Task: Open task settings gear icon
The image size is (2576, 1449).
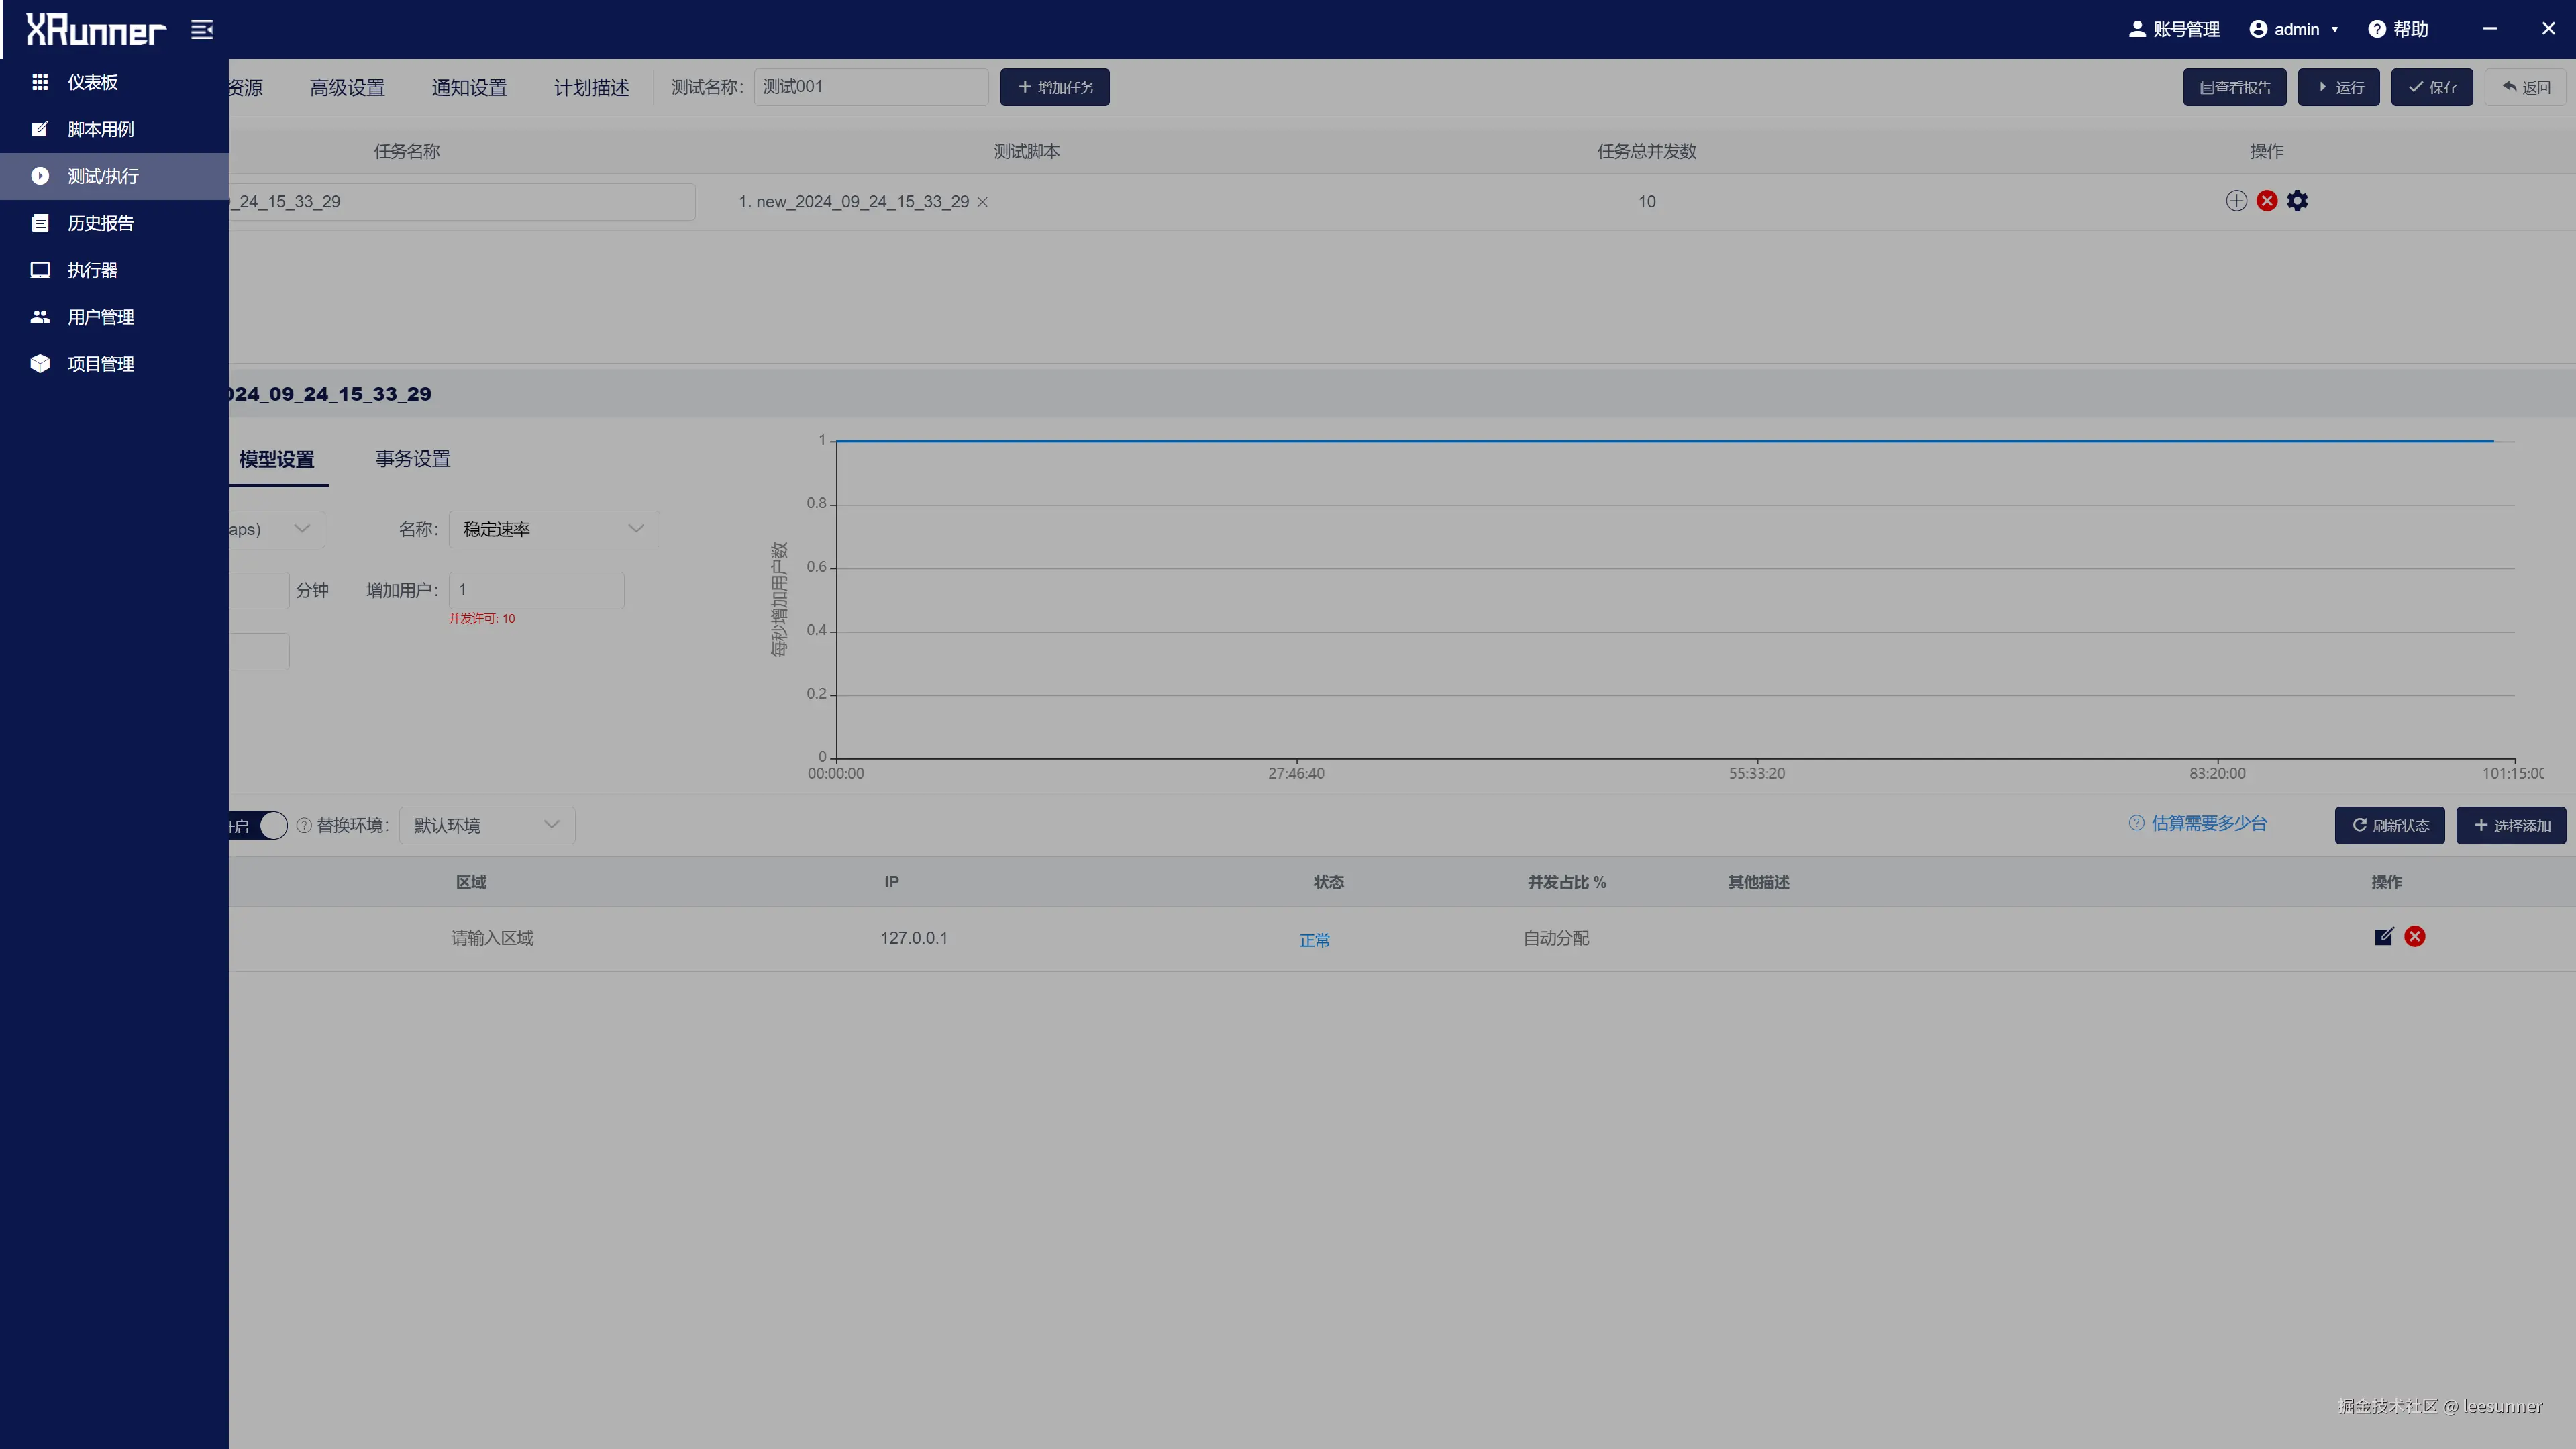Action: [x=2298, y=201]
